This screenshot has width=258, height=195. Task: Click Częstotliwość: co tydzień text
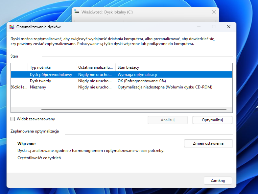coord(39,158)
